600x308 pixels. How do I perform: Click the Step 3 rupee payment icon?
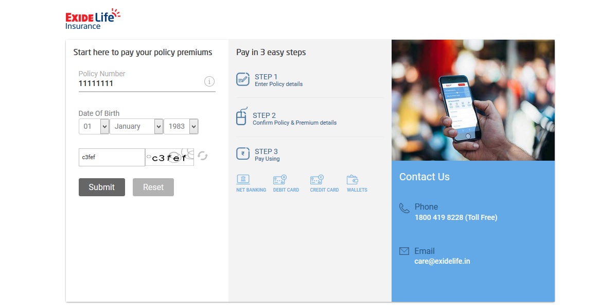pyautogui.click(x=243, y=154)
